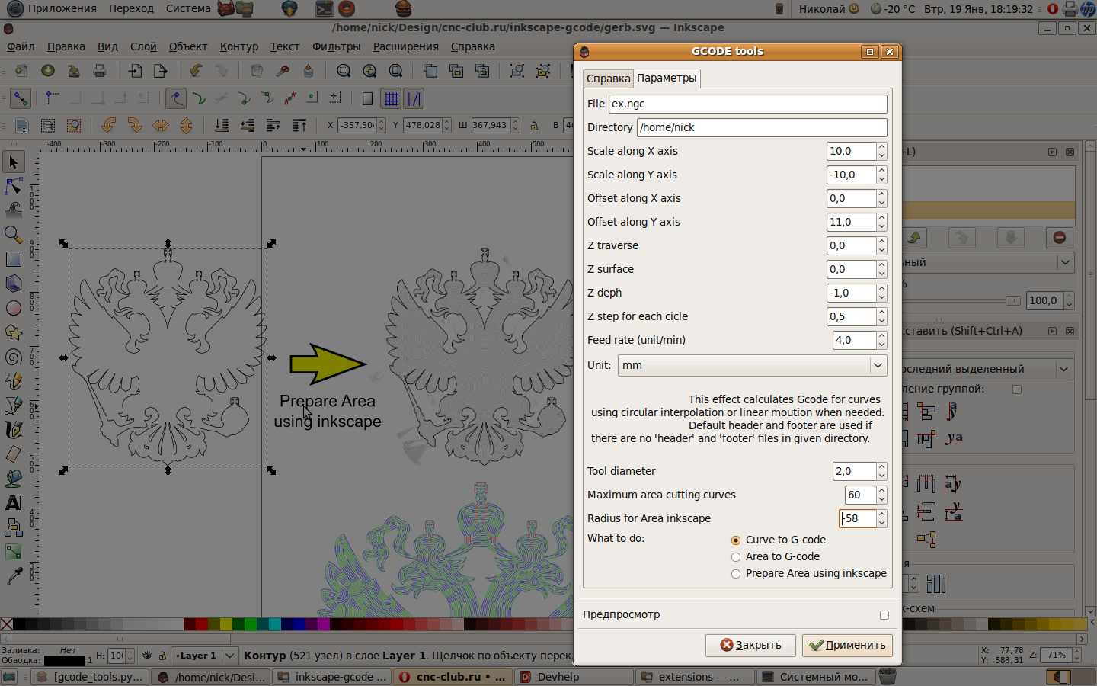Enable the Предпросмотр preview checkbox

click(x=884, y=615)
